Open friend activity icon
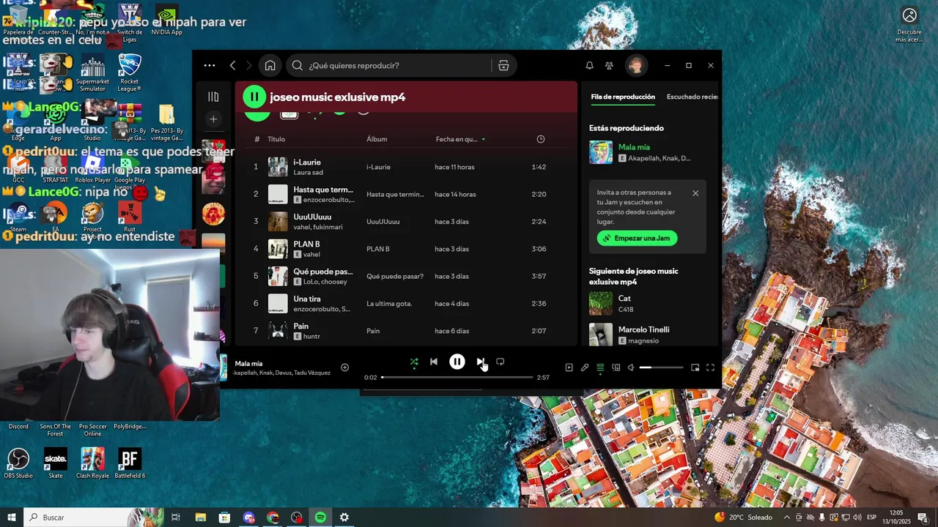Viewport: 938px width, 527px height. tap(609, 65)
